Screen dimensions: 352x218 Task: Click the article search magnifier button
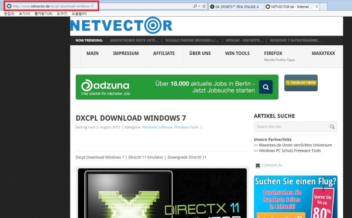point(333,127)
